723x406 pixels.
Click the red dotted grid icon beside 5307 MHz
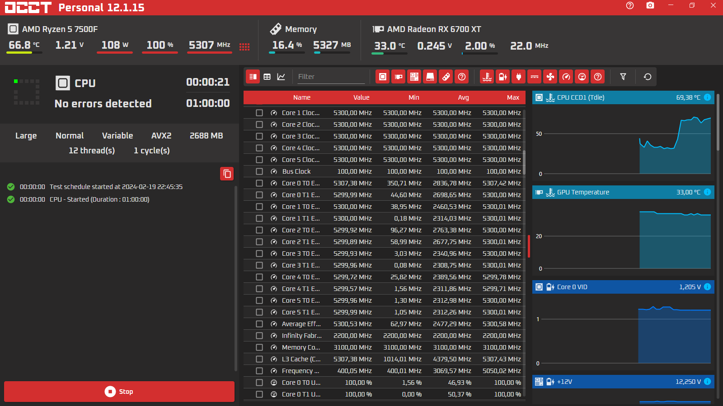(x=244, y=46)
